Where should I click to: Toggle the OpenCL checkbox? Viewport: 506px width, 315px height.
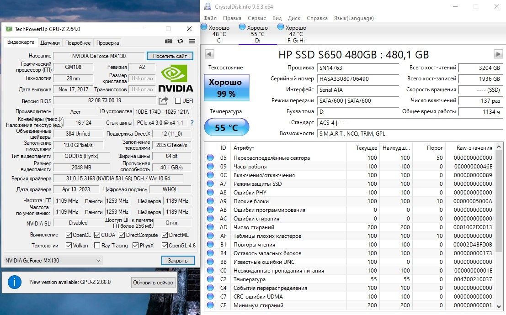(x=69, y=235)
